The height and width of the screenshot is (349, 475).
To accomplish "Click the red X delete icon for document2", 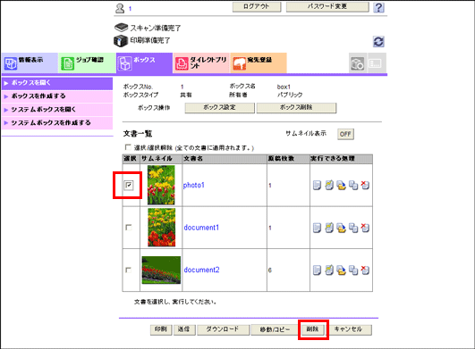I will tap(365, 270).
